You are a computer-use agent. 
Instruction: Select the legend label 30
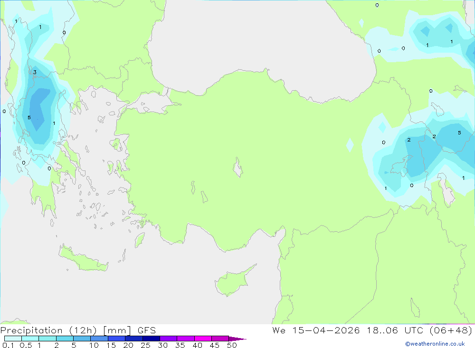162,345
